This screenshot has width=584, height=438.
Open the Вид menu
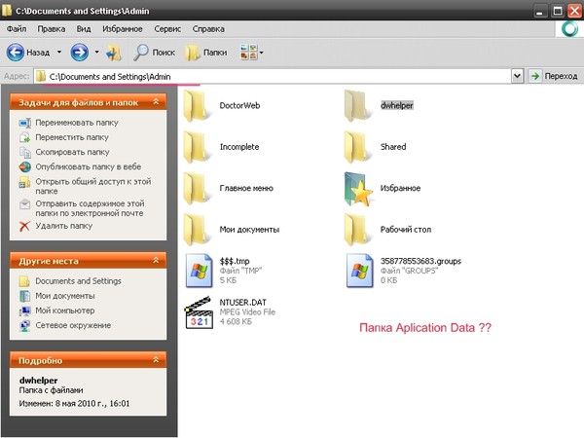click(x=84, y=28)
